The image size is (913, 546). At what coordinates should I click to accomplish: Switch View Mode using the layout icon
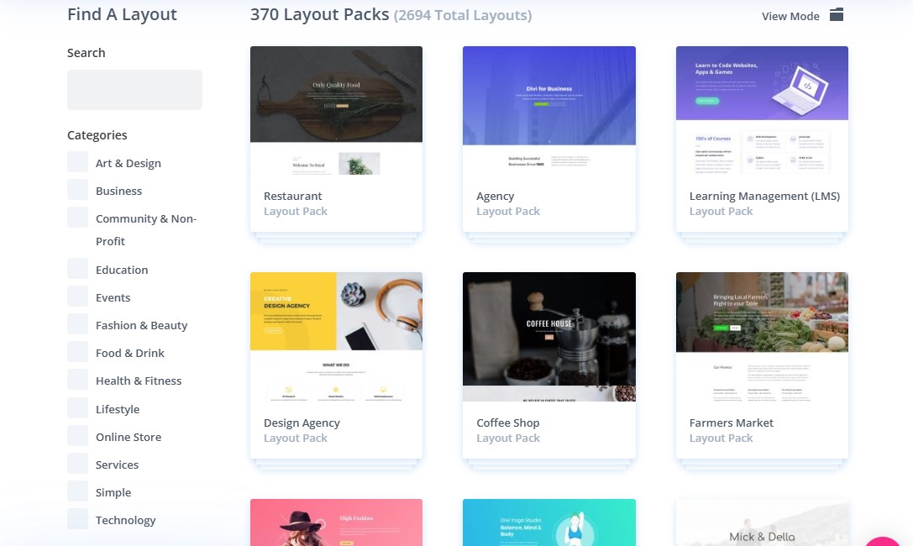836,15
